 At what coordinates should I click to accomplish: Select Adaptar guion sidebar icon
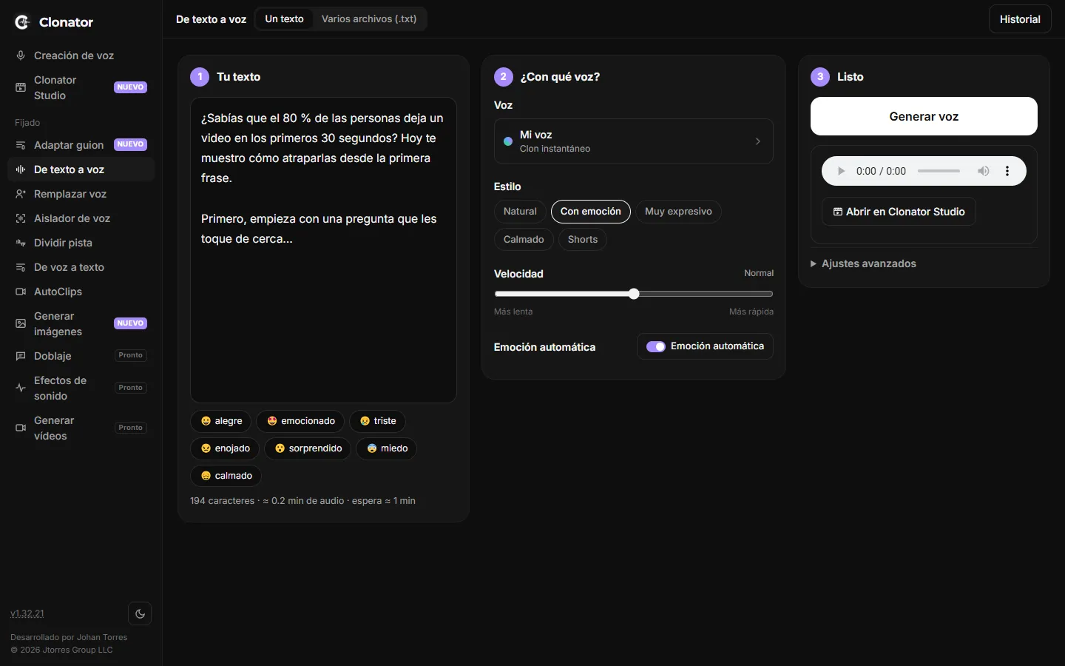(x=21, y=145)
